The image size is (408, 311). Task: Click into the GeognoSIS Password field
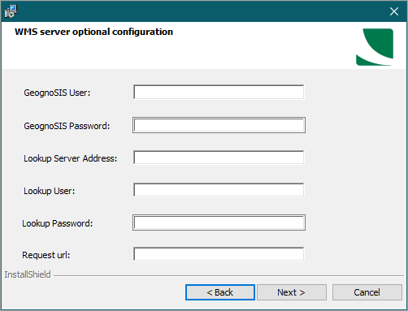coord(219,125)
